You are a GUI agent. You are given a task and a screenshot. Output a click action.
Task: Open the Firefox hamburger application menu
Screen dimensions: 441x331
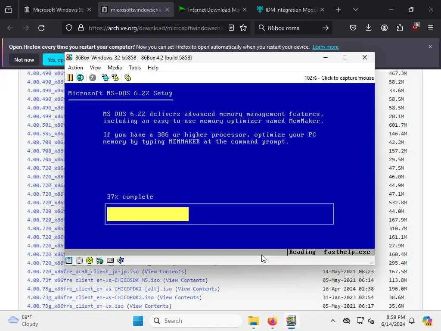[431, 28]
